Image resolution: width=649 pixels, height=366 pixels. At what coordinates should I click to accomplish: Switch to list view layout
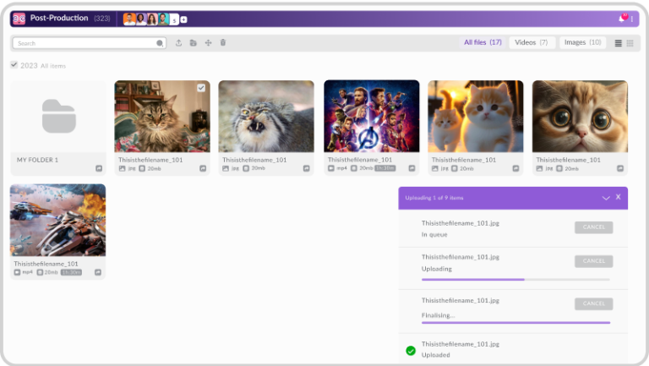618,43
